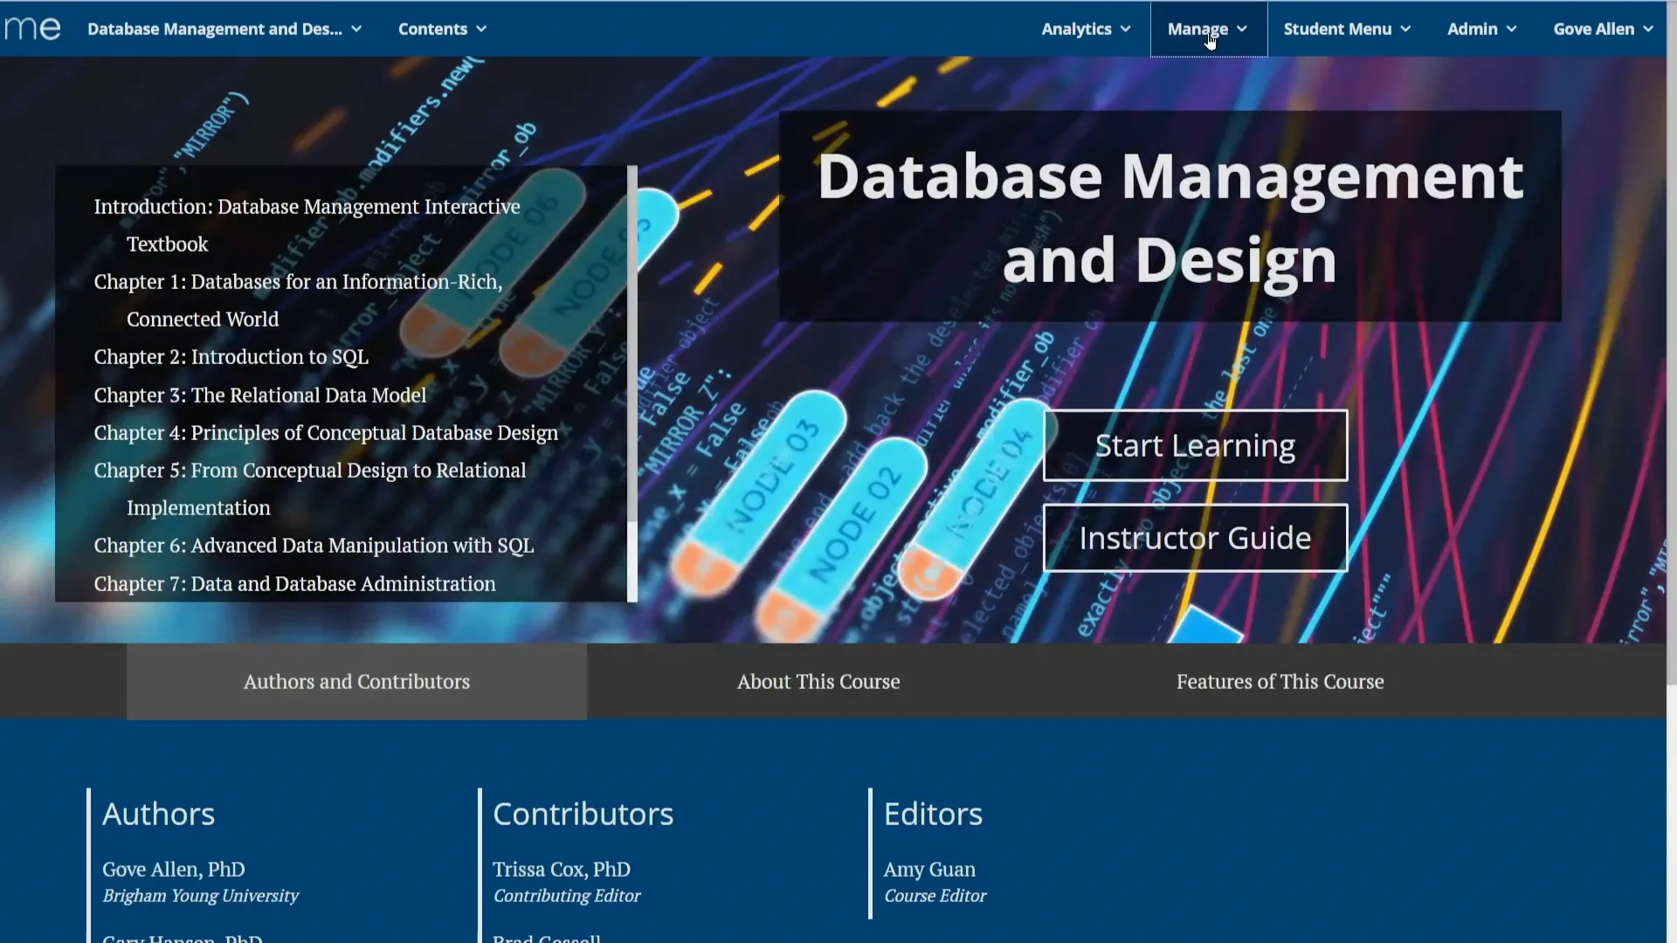This screenshot has width=1677, height=943.
Task: Open Chapter 6: Advanced Data Manipulation with SQL
Action: pos(314,546)
